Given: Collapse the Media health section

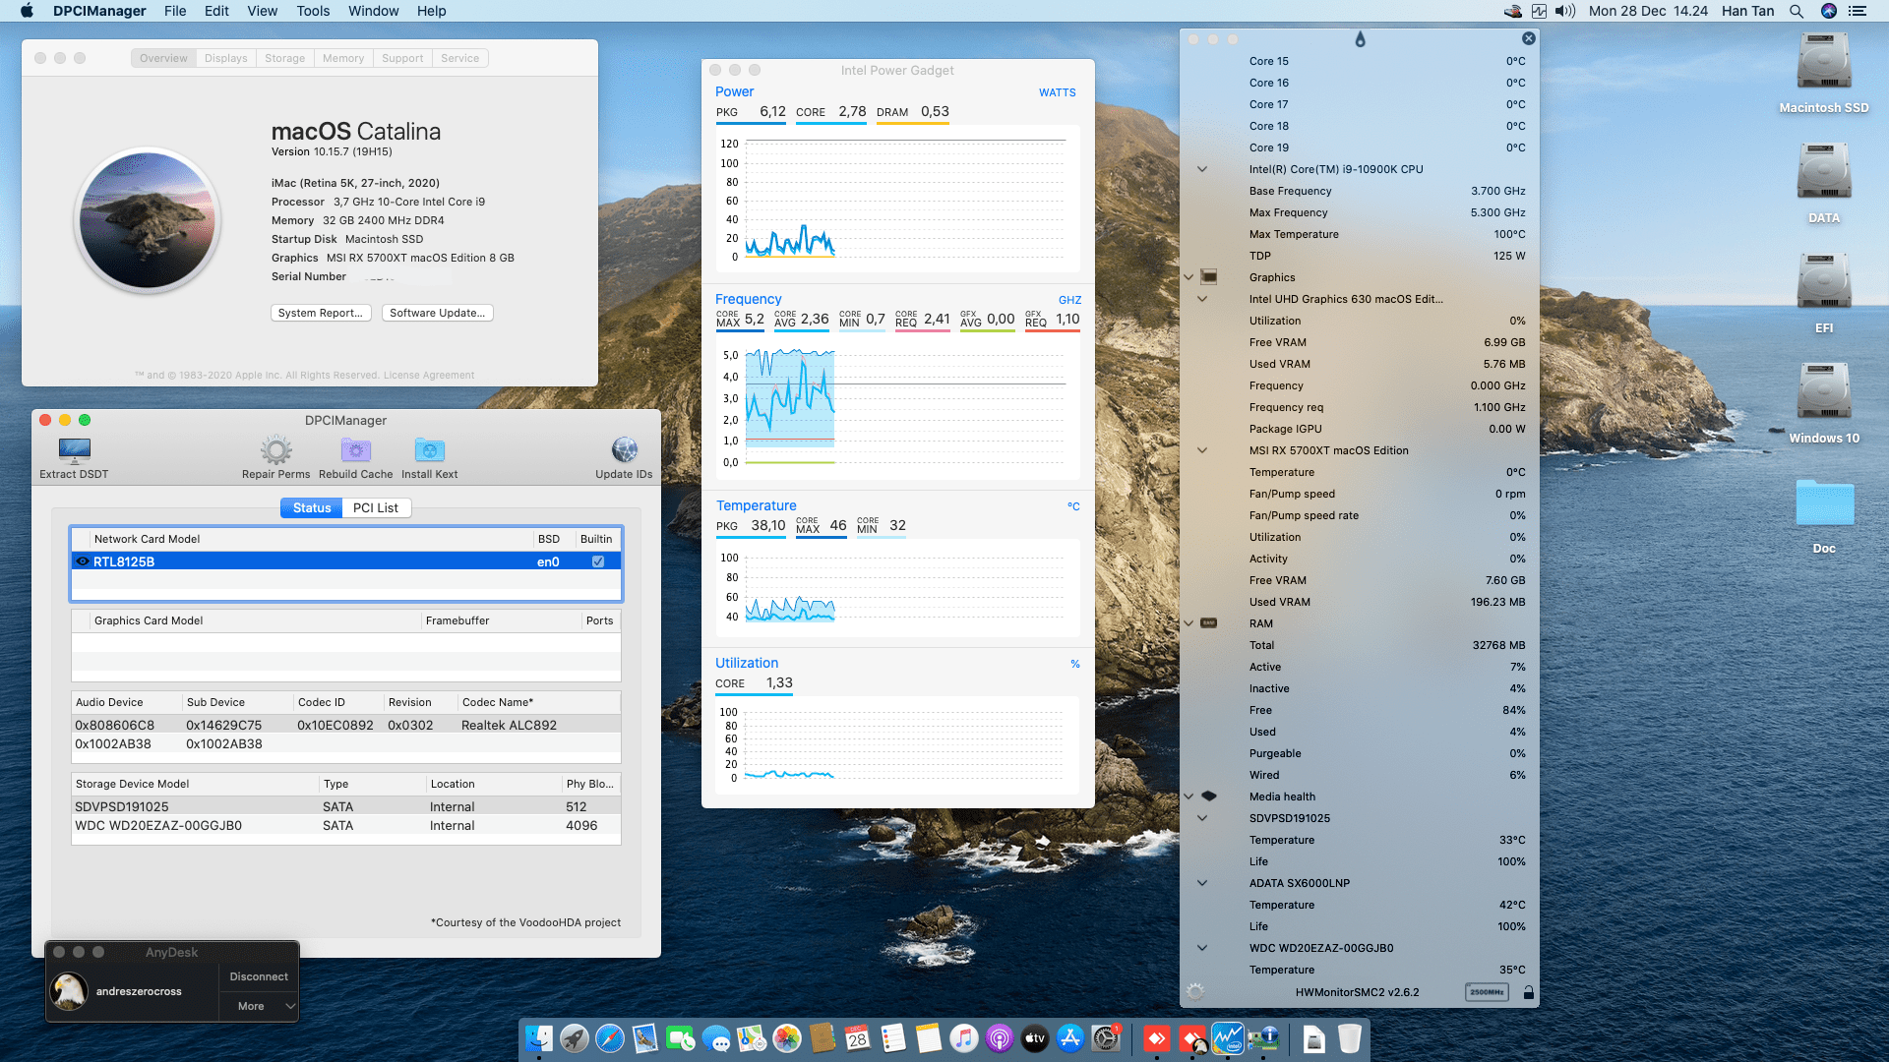Looking at the screenshot, I should [x=1188, y=796].
